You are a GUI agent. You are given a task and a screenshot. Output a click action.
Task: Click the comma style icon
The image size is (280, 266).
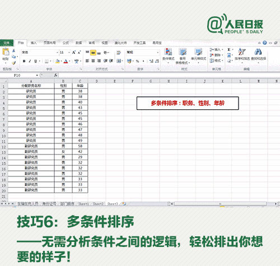pos(143,61)
